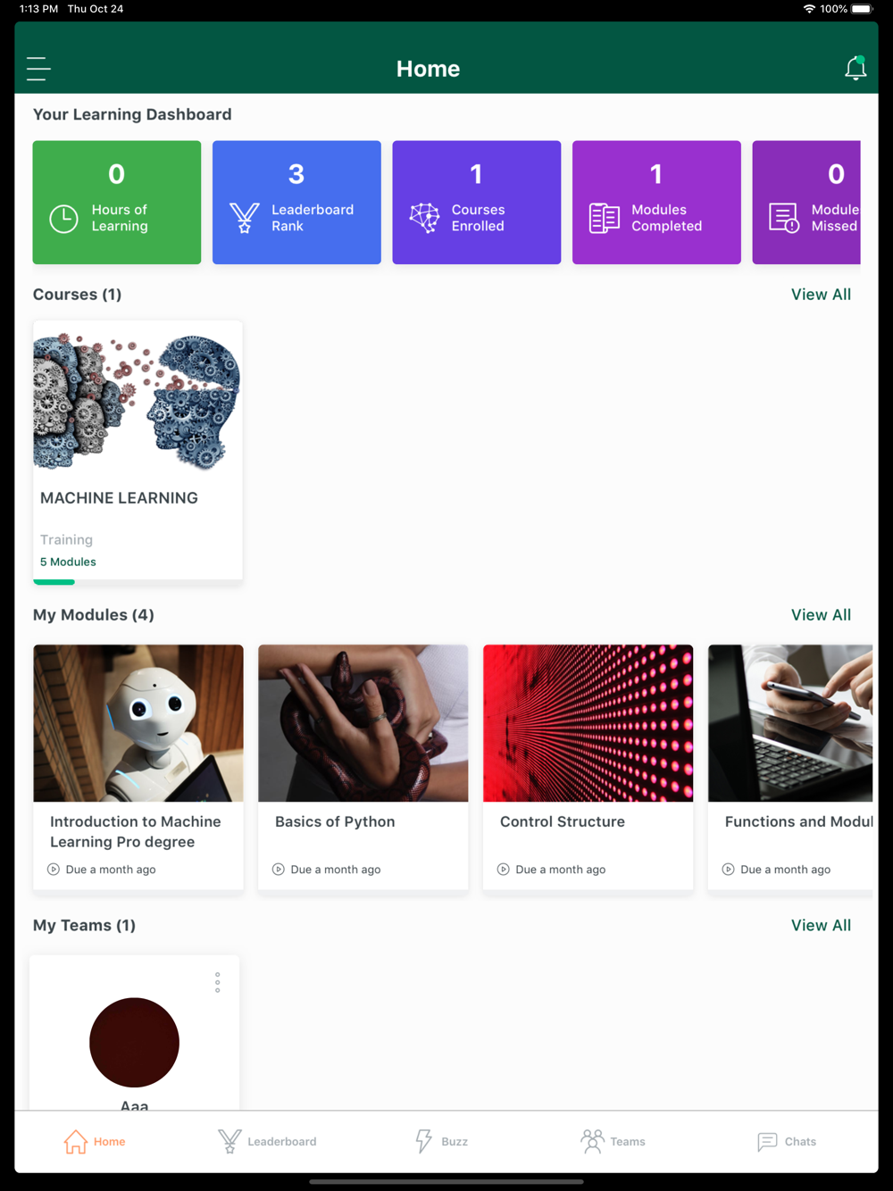Image resolution: width=893 pixels, height=1191 pixels.
Task: Tap the document icon in Modules Completed card
Action: click(605, 218)
